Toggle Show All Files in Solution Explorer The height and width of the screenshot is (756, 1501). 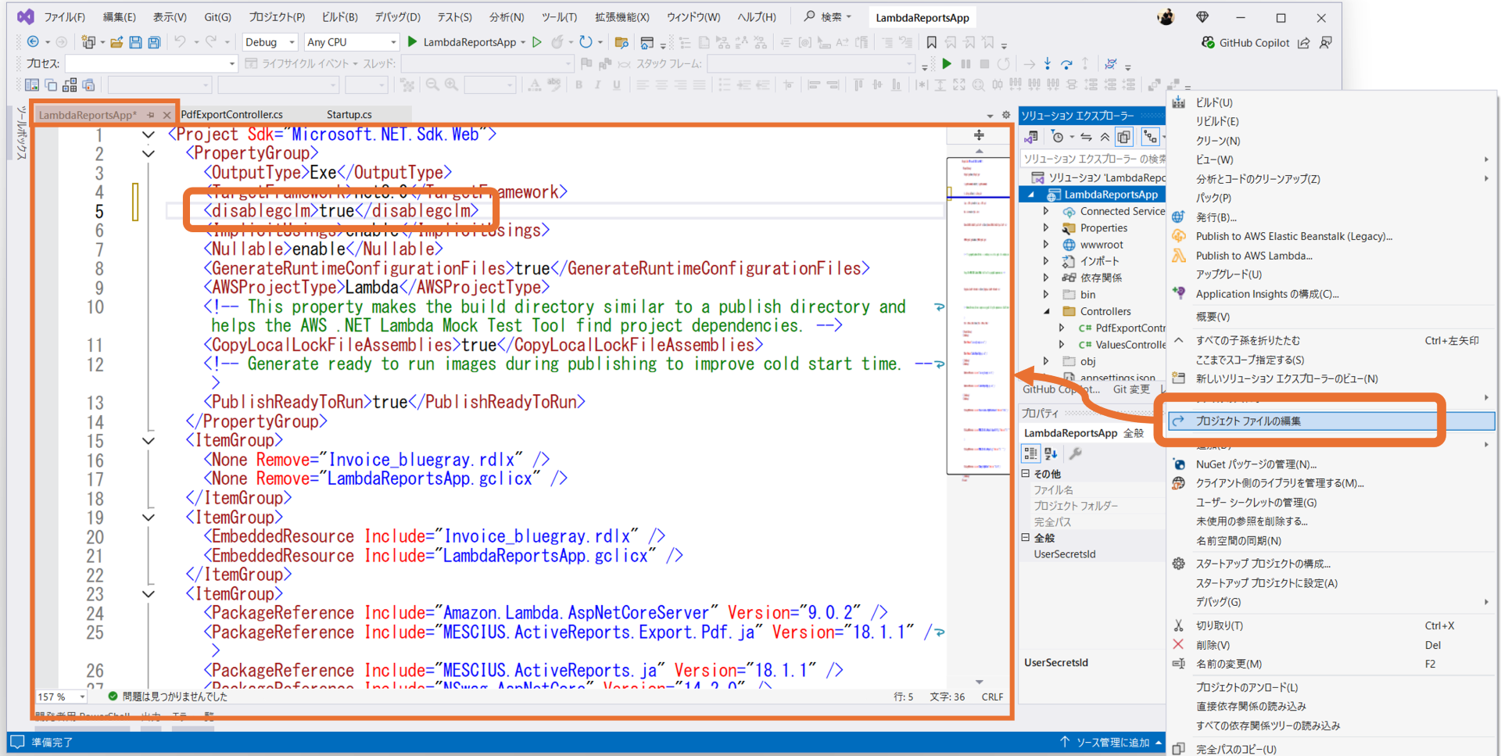coord(1123,137)
